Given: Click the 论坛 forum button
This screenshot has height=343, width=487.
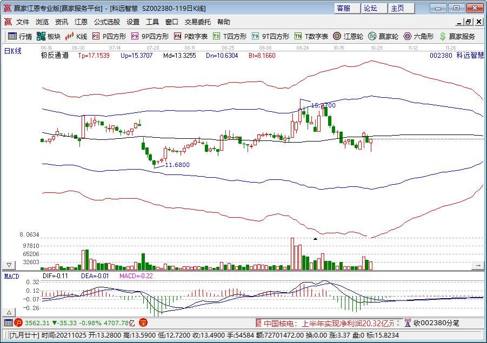Looking at the screenshot, I should point(370,8).
